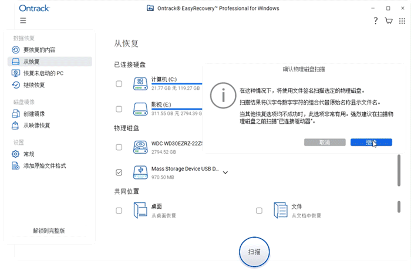Click the 取消 button in dialog
The width and height of the screenshot is (411, 271).
pos(325,143)
